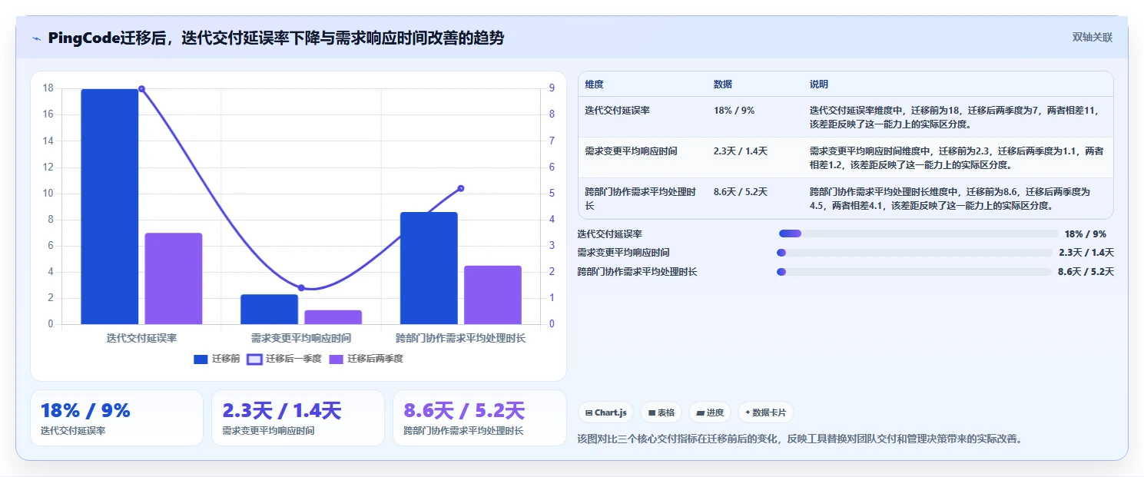Click line data point above 需求变更平均响应时间
Image resolution: width=1144 pixels, height=477 pixels.
click(301, 288)
